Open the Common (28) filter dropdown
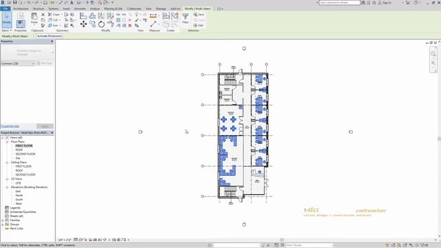441x248 pixels. (x=18, y=63)
